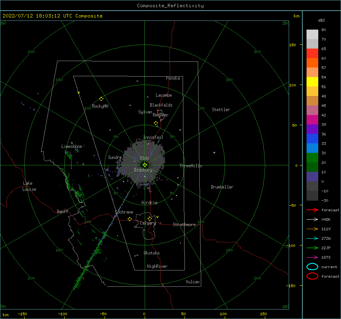Click the Stettler city label
This screenshot has height=319, width=341.
(221, 110)
